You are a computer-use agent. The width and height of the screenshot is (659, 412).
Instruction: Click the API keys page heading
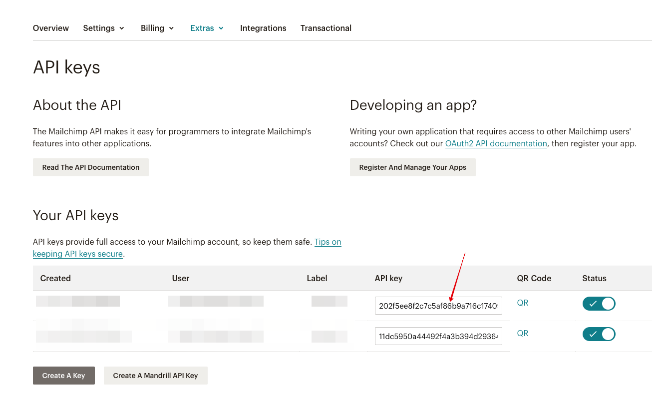coord(66,67)
